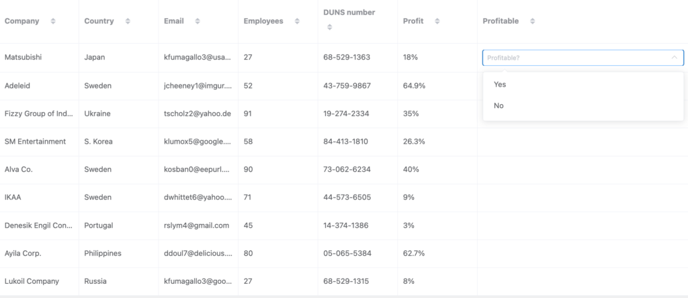Sort table by Email column icon
688x298 pixels.
click(198, 21)
